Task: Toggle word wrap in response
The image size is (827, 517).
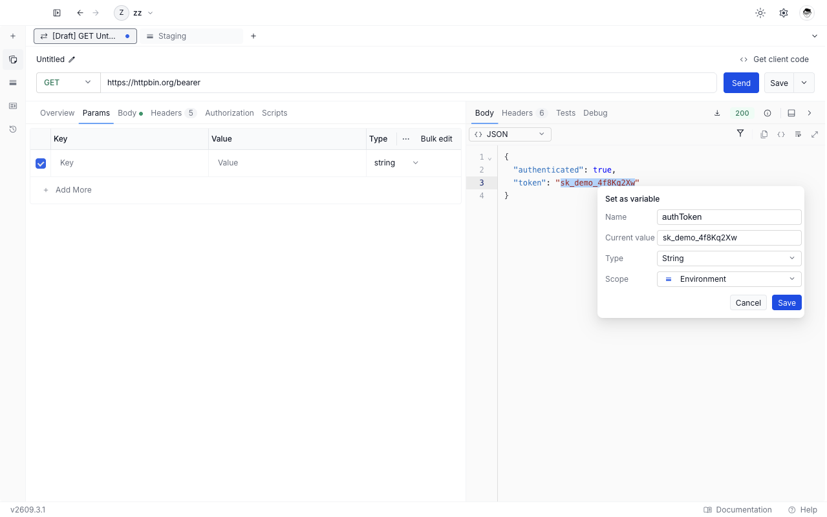Action: tap(798, 134)
